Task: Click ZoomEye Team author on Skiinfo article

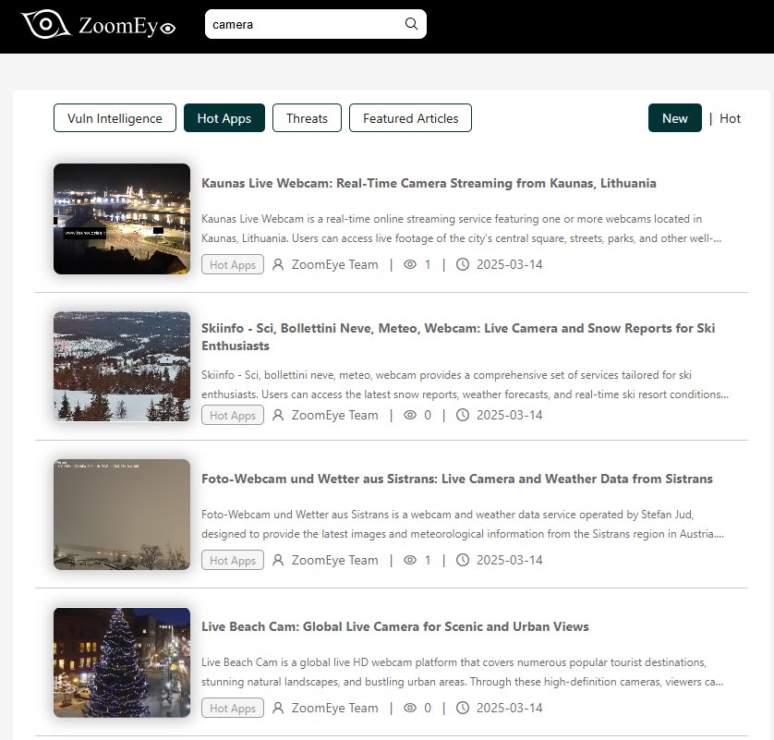Action: click(334, 415)
